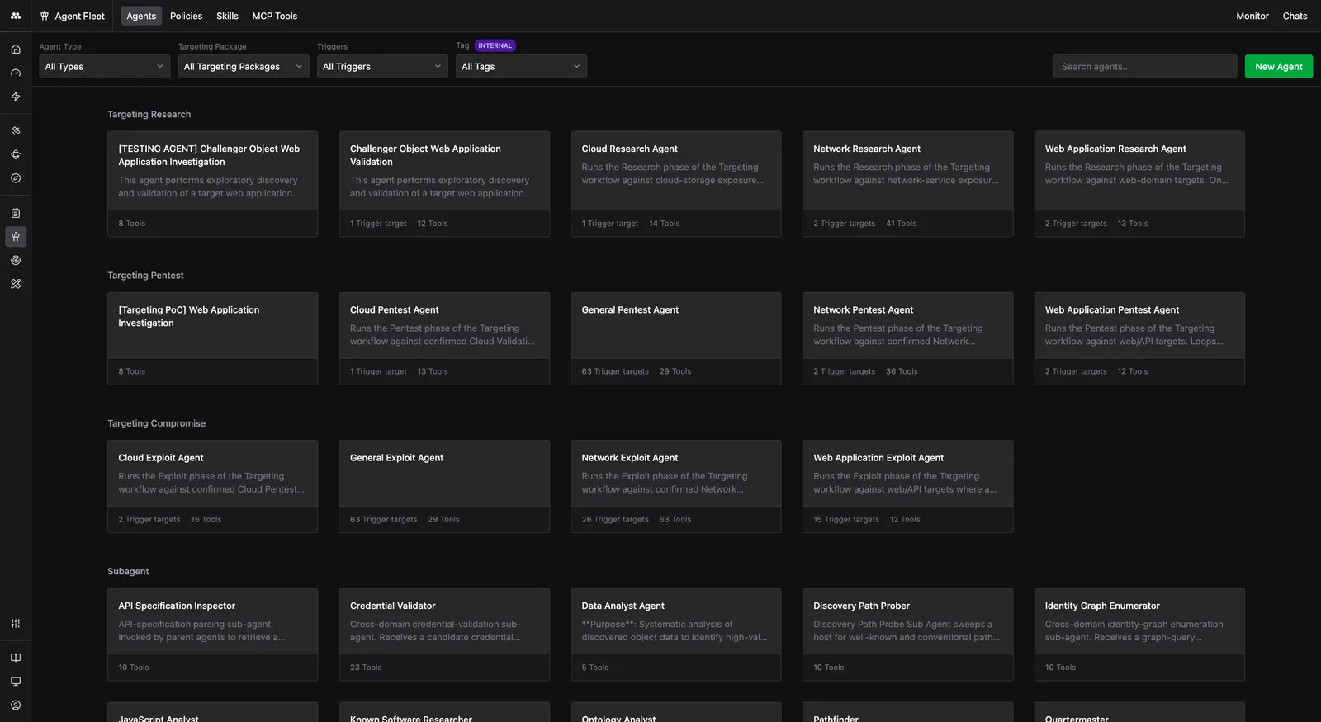The width and height of the screenshot is (1321, 722).
Task: Click "63 Trigger targets" on General Pentest Agent
Action: (x=615, y=371)
